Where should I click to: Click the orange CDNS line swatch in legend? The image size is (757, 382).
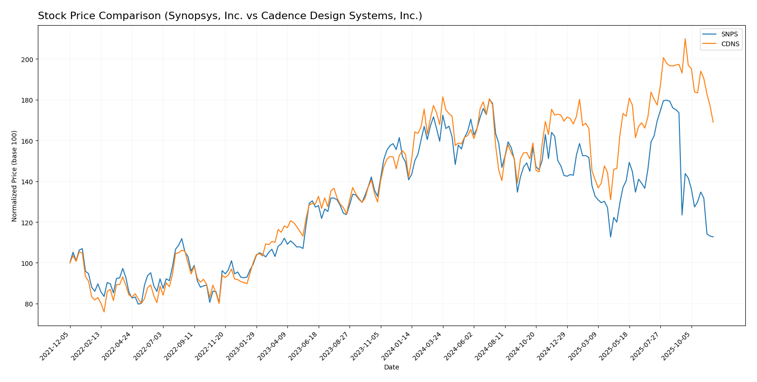pos(710,44)
